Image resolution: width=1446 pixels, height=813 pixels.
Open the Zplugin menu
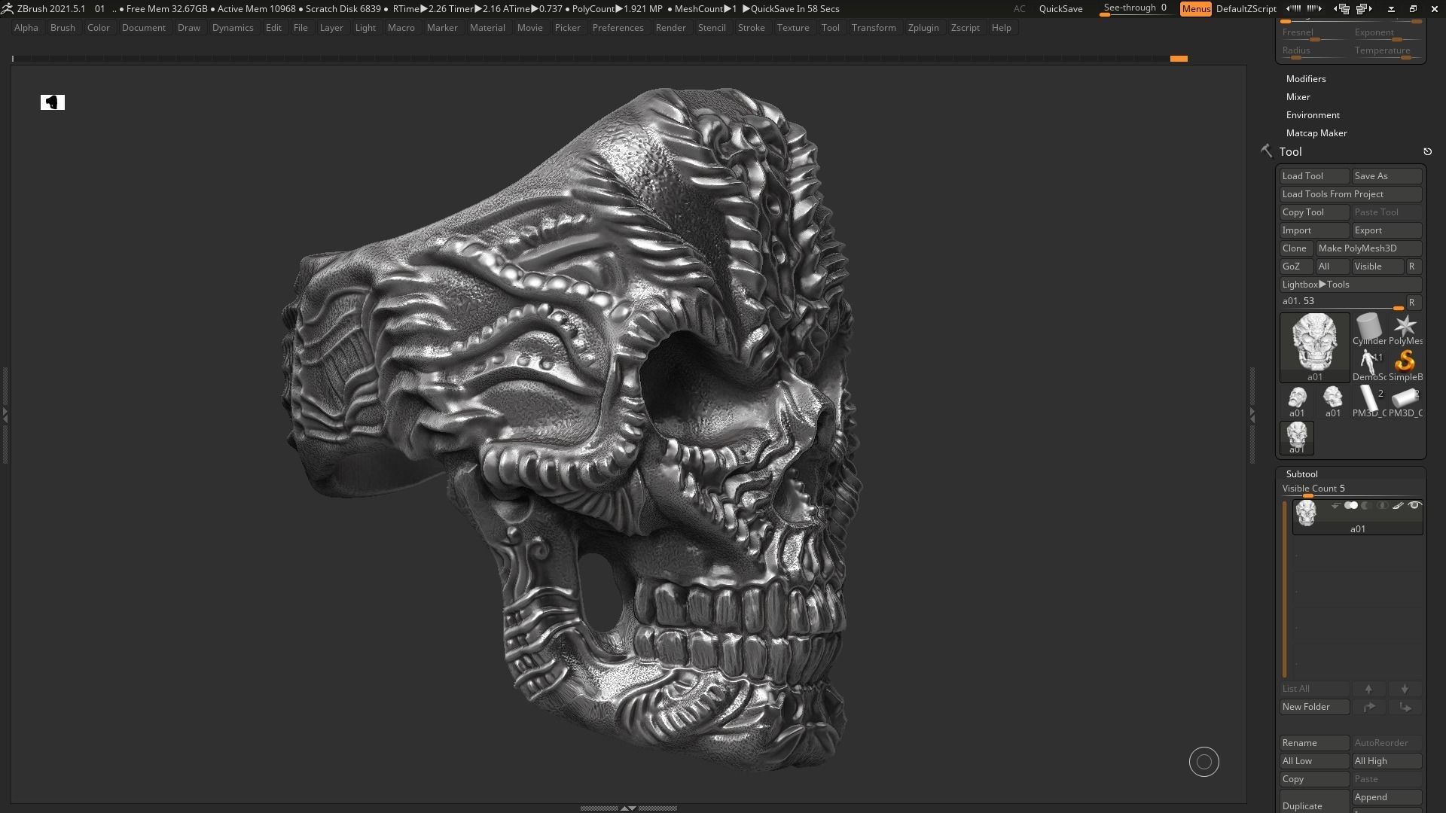[x=923, y=28]
